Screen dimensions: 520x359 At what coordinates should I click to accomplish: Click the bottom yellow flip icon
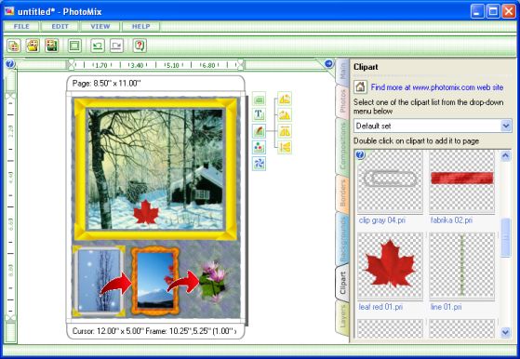click(x=285, y=147)
